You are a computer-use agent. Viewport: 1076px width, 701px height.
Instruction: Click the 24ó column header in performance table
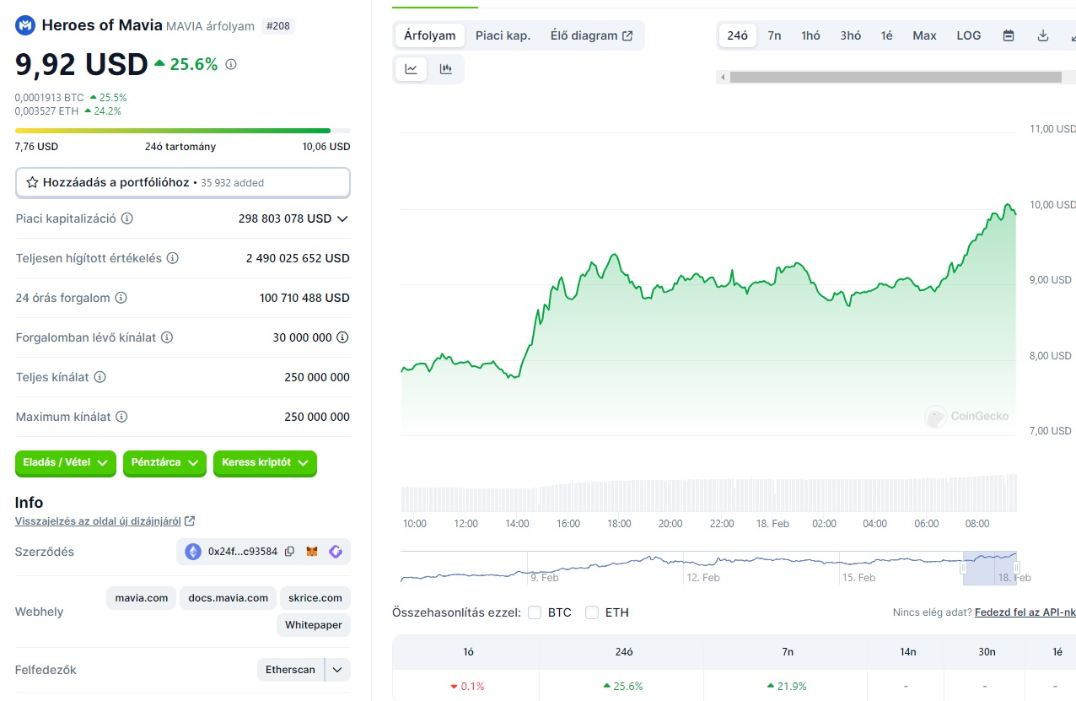click(622, 651)
